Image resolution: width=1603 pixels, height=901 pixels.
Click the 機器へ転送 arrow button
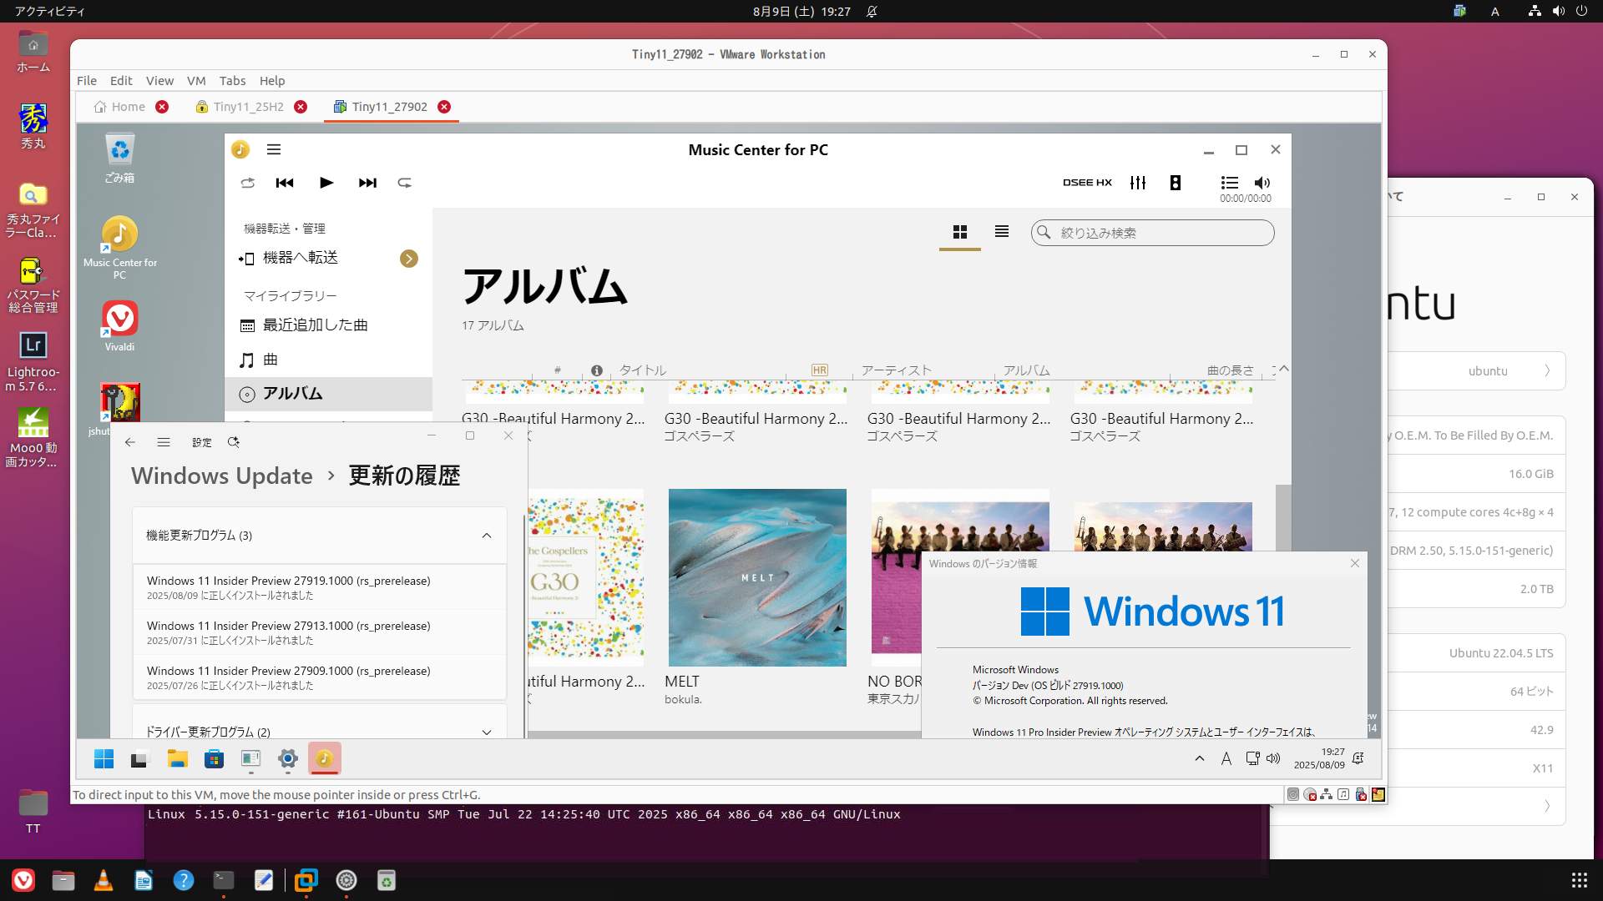click(409, 259)
